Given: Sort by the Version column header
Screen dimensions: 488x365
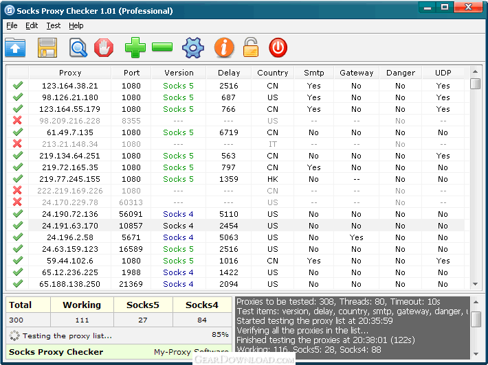Looking at the screenshot, I should point(179,73).
